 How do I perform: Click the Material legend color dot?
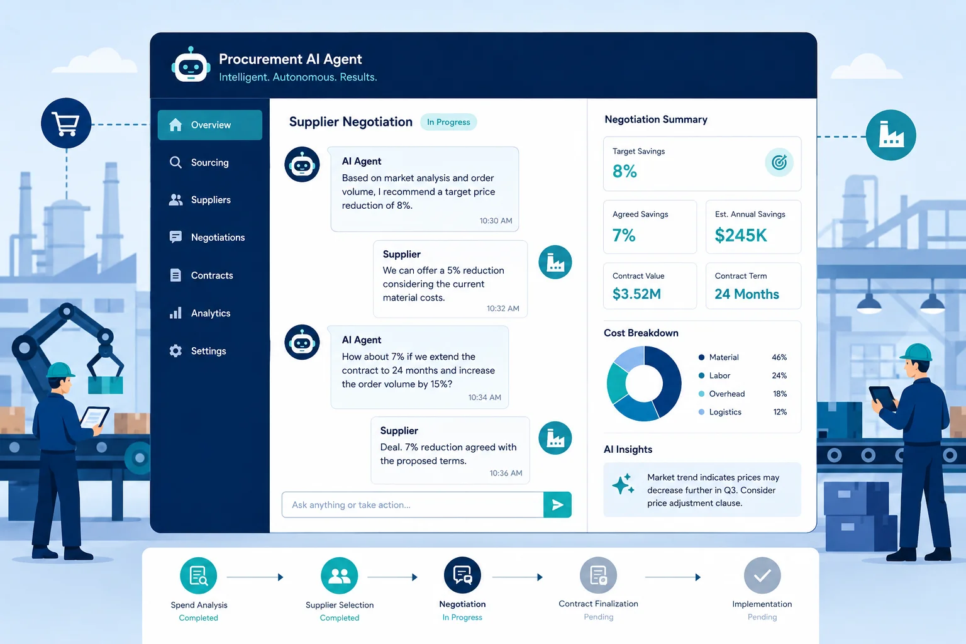tap(701, 357)
